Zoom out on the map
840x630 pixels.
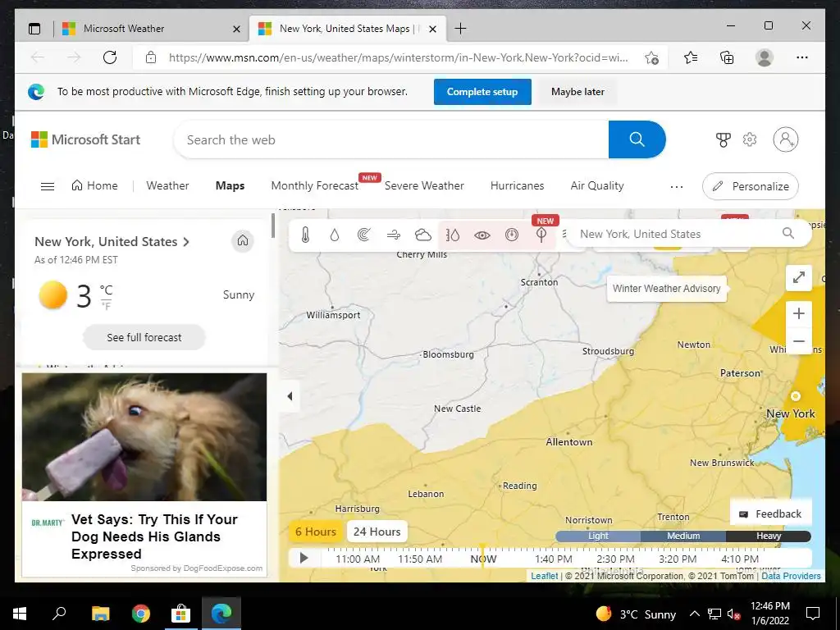click(x=799, y=340)
